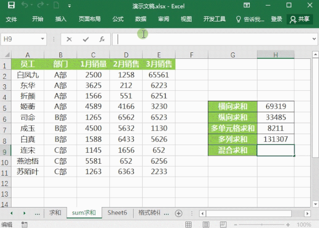Switch to the 插入 ribbon tab

pos(61,19)
